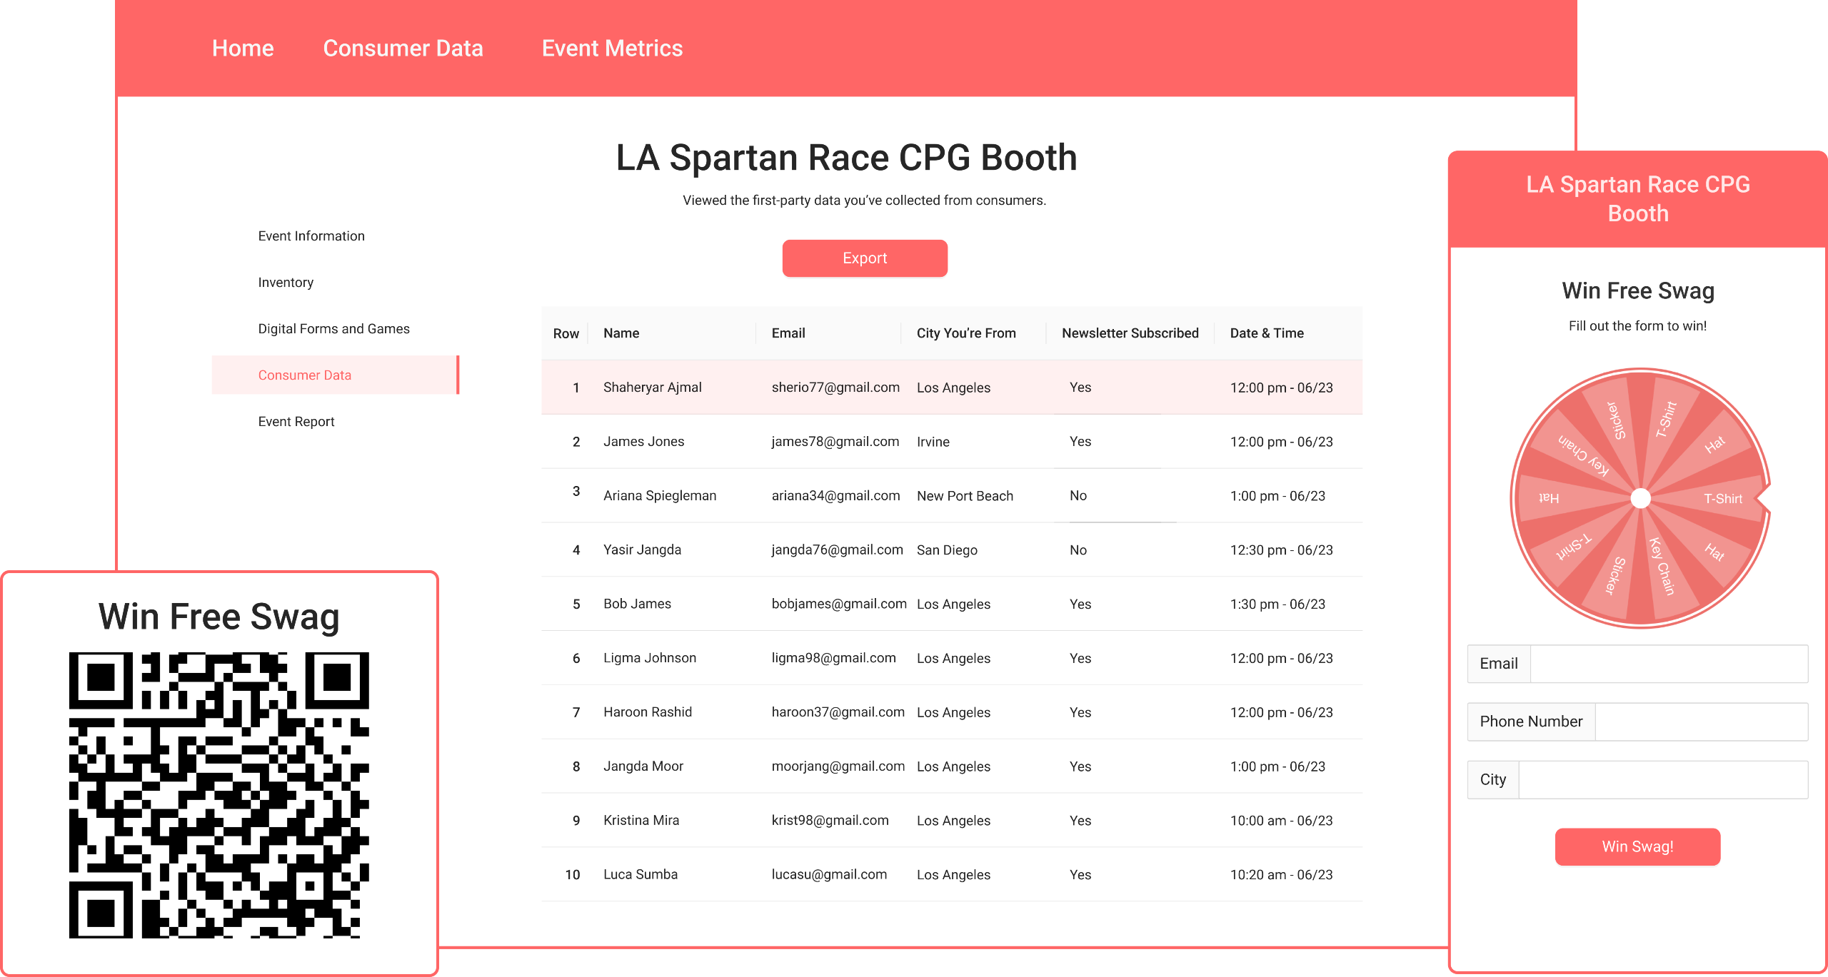Open the Home navigation tab
This screenshot has height=977, width=1828.
coord(243,48)
